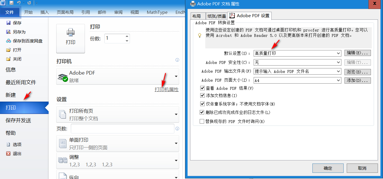Open the 审阅 ribbon tab
The image size is (383, 179).
[x=118, y=12]
